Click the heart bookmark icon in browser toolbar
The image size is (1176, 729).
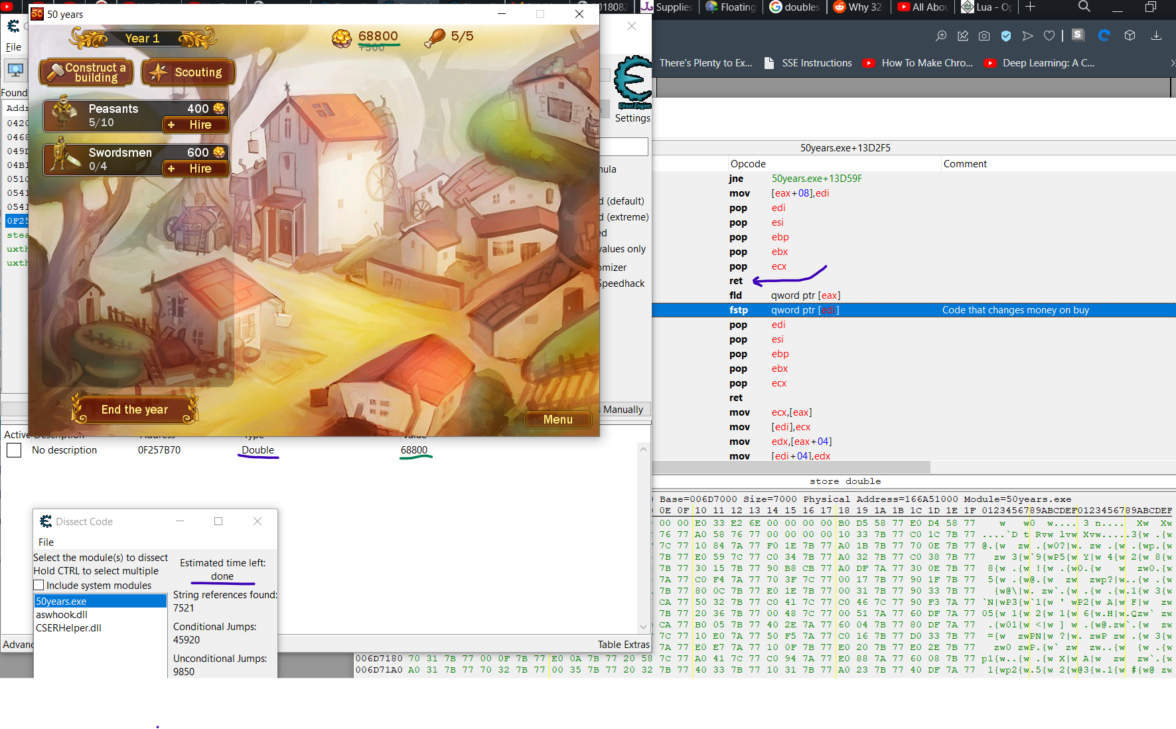pyautogui.click(x=1049, y=36)
